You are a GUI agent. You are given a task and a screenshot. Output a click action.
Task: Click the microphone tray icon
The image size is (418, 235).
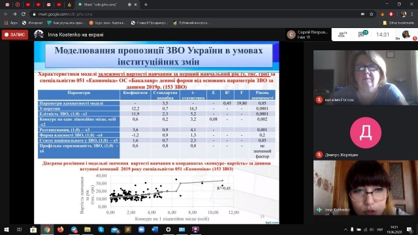[x=352, y=229]
